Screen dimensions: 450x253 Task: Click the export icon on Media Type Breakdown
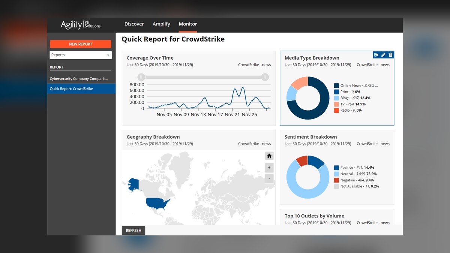[376, 55]
